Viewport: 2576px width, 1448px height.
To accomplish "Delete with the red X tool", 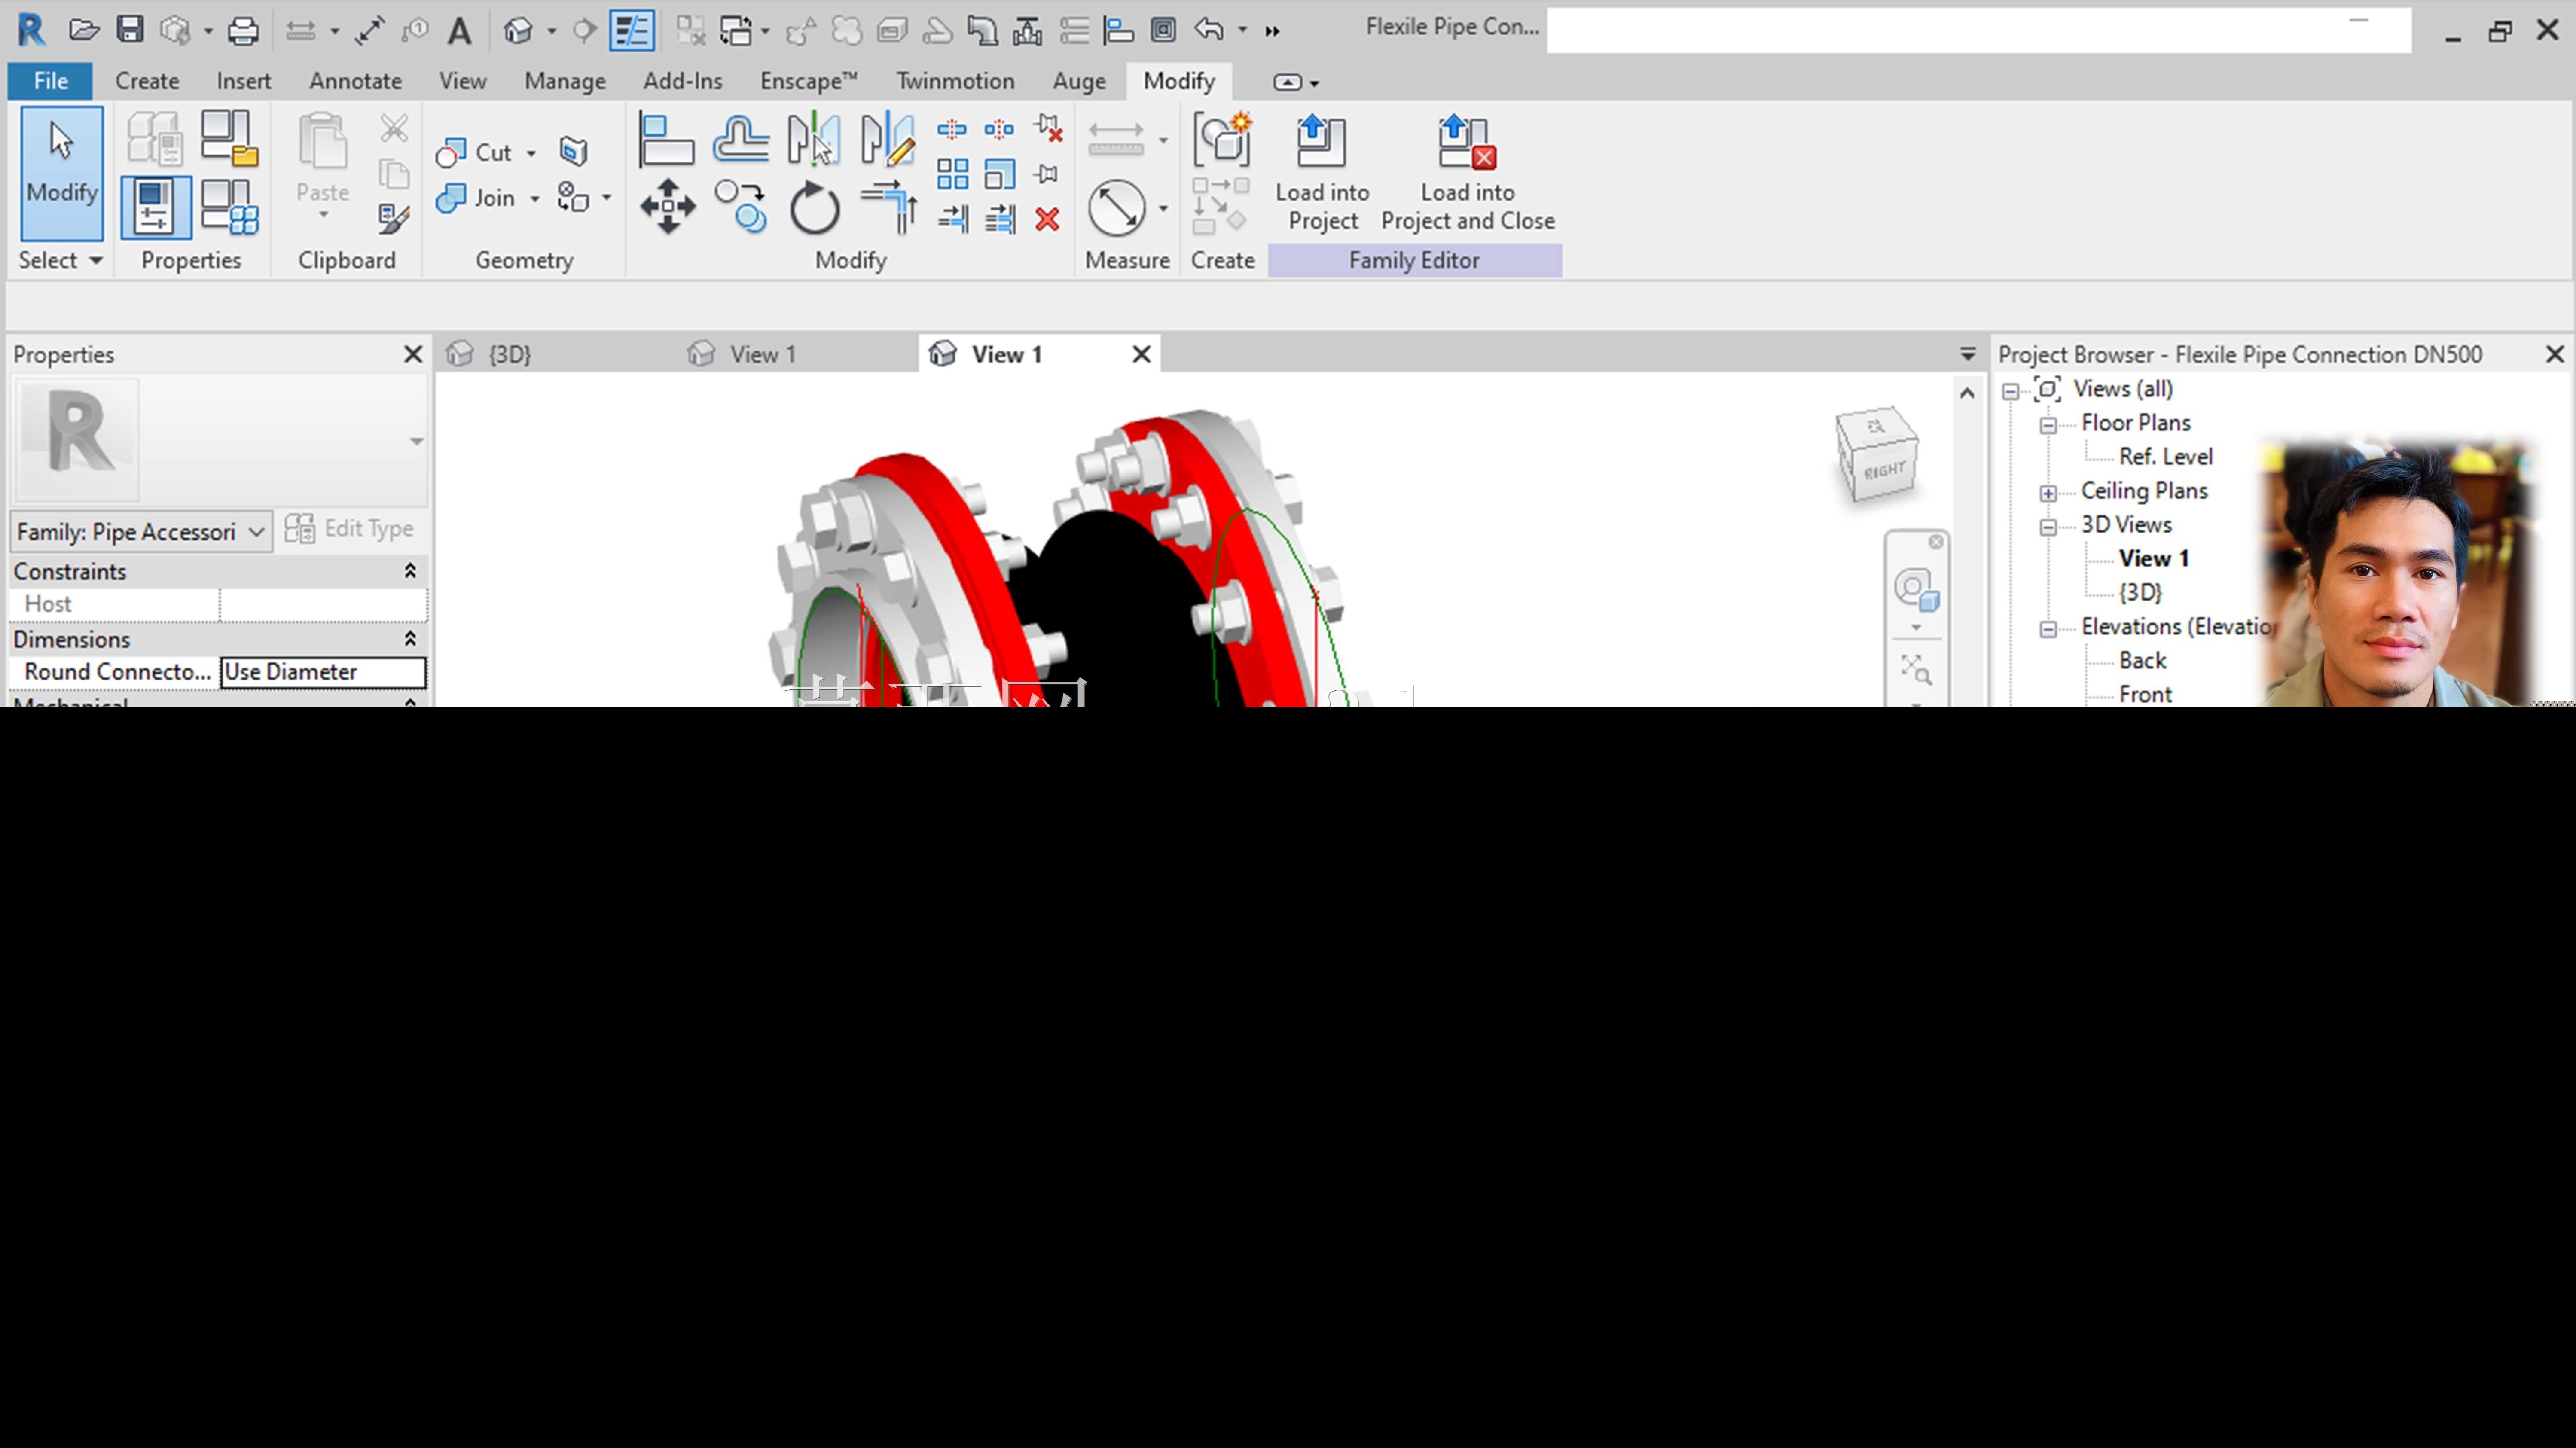I will point(1047,219).
